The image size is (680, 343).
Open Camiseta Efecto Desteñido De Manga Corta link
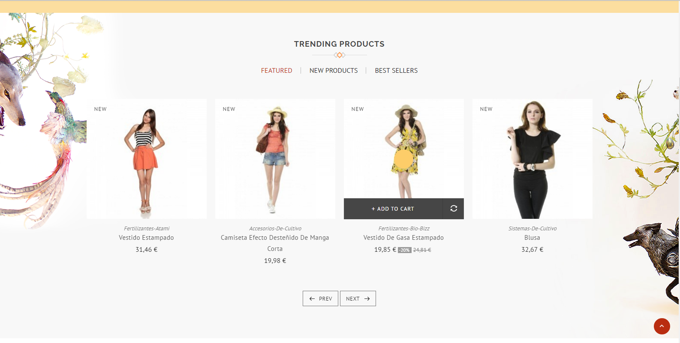click(275, 243)
